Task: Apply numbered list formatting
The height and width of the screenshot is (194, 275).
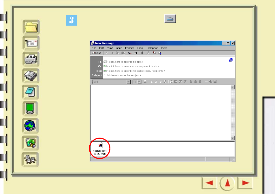Action: pos(171,81)
